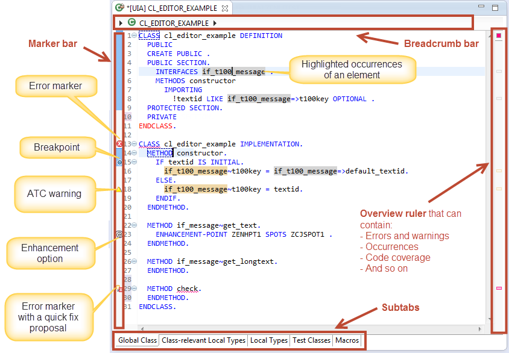Collapse the if_message~get_text method fold on line 22
Image resolution: width=509 pixels, height=353 pixels.
point(134,225)
